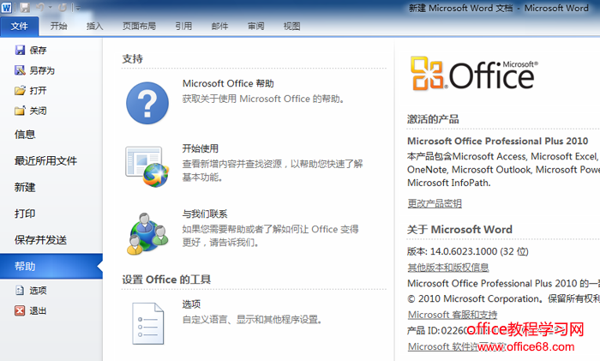Open the Microsoft 客服和支持 link
The width and height of the screenshot is (600, 361).
click(x=453, y=315)
